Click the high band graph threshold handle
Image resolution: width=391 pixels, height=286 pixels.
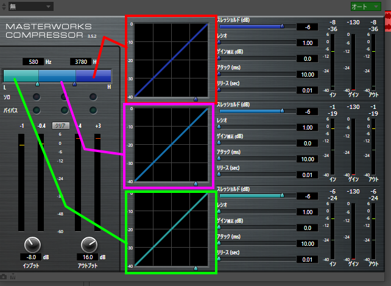coord(195,99)
